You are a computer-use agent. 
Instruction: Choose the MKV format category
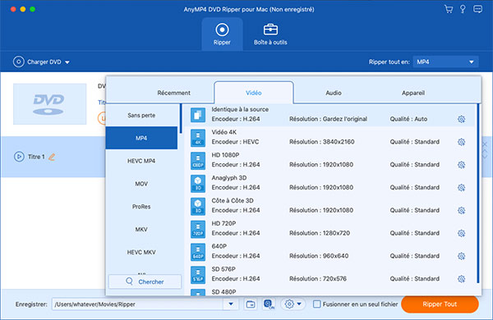click(x=141, y=229)
